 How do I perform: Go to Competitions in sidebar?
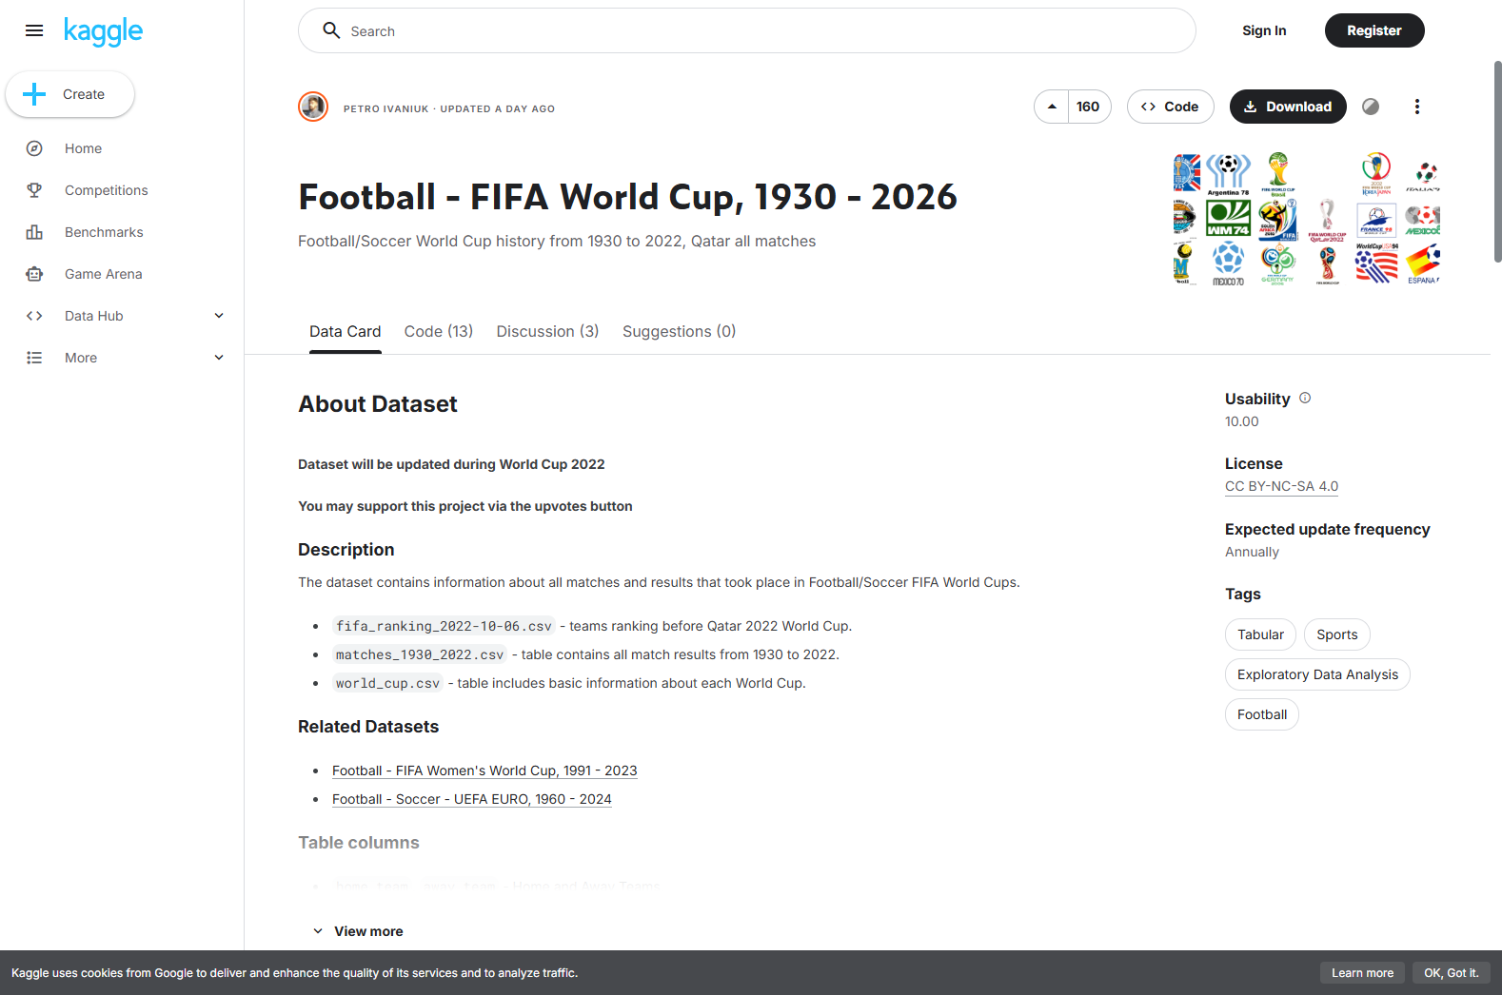106,190
